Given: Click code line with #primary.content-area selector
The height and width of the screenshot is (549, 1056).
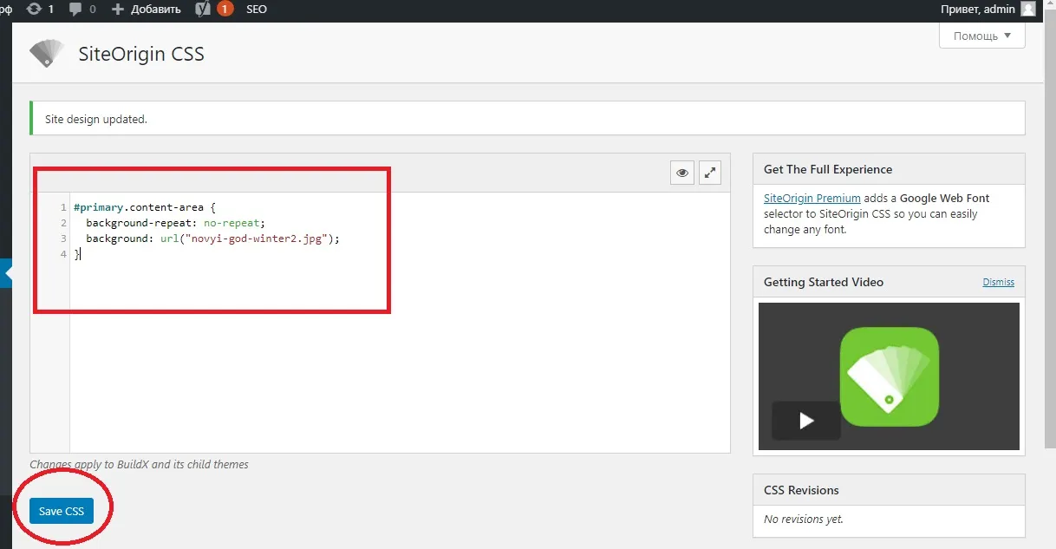Looking at the screenshot, I should (144, 207).
